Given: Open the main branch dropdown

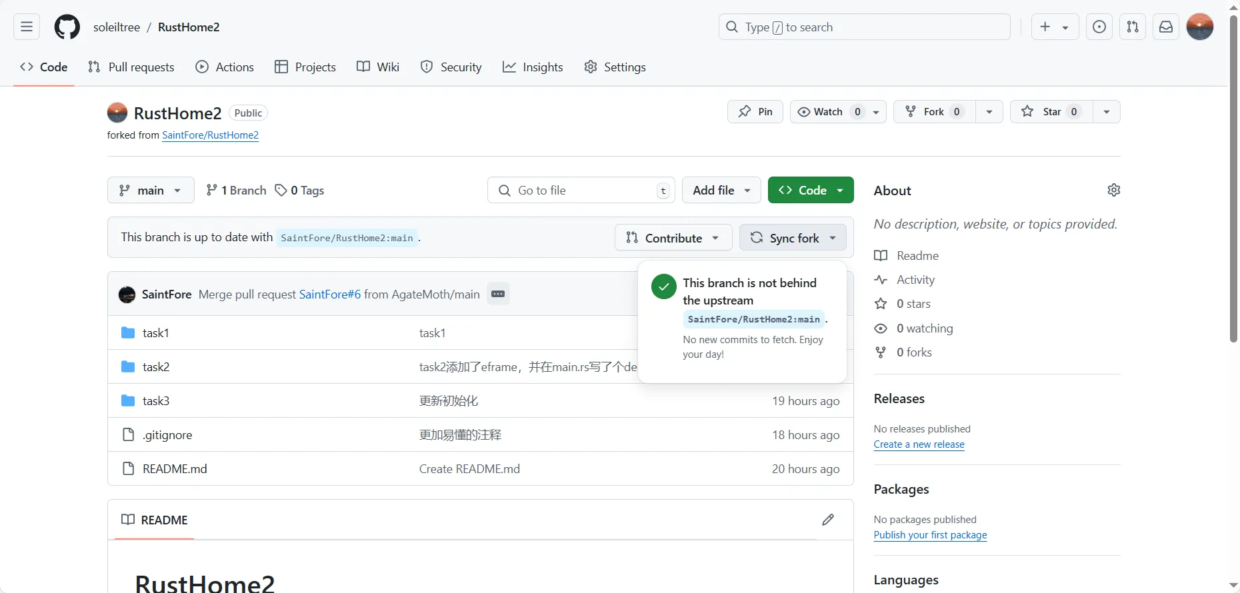Looking at the screenshot, I should [x=151, y=191].
